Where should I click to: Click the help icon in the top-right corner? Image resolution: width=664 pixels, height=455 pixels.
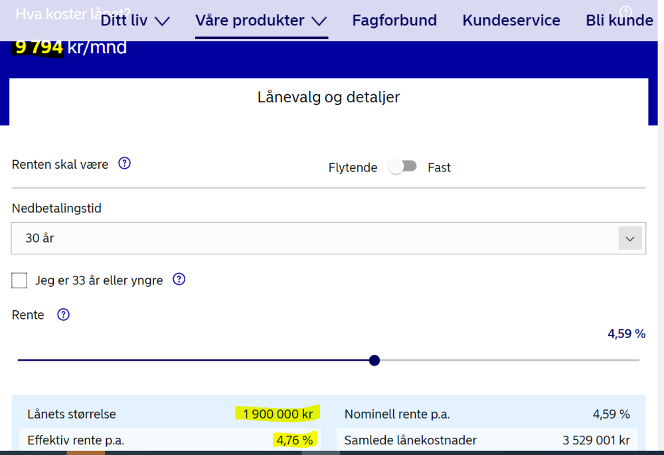(x=626, y=12)
